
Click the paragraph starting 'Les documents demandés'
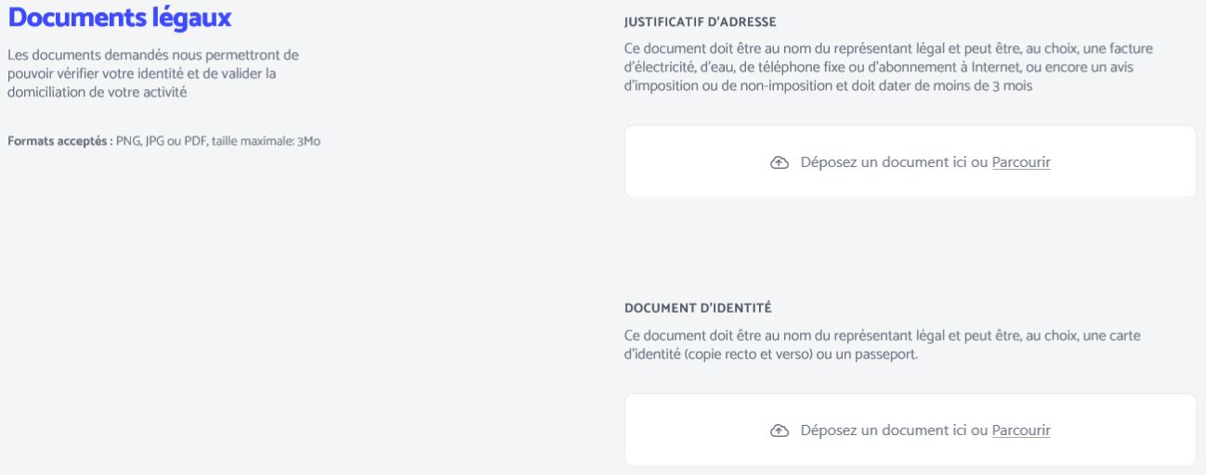coord(152,73)
